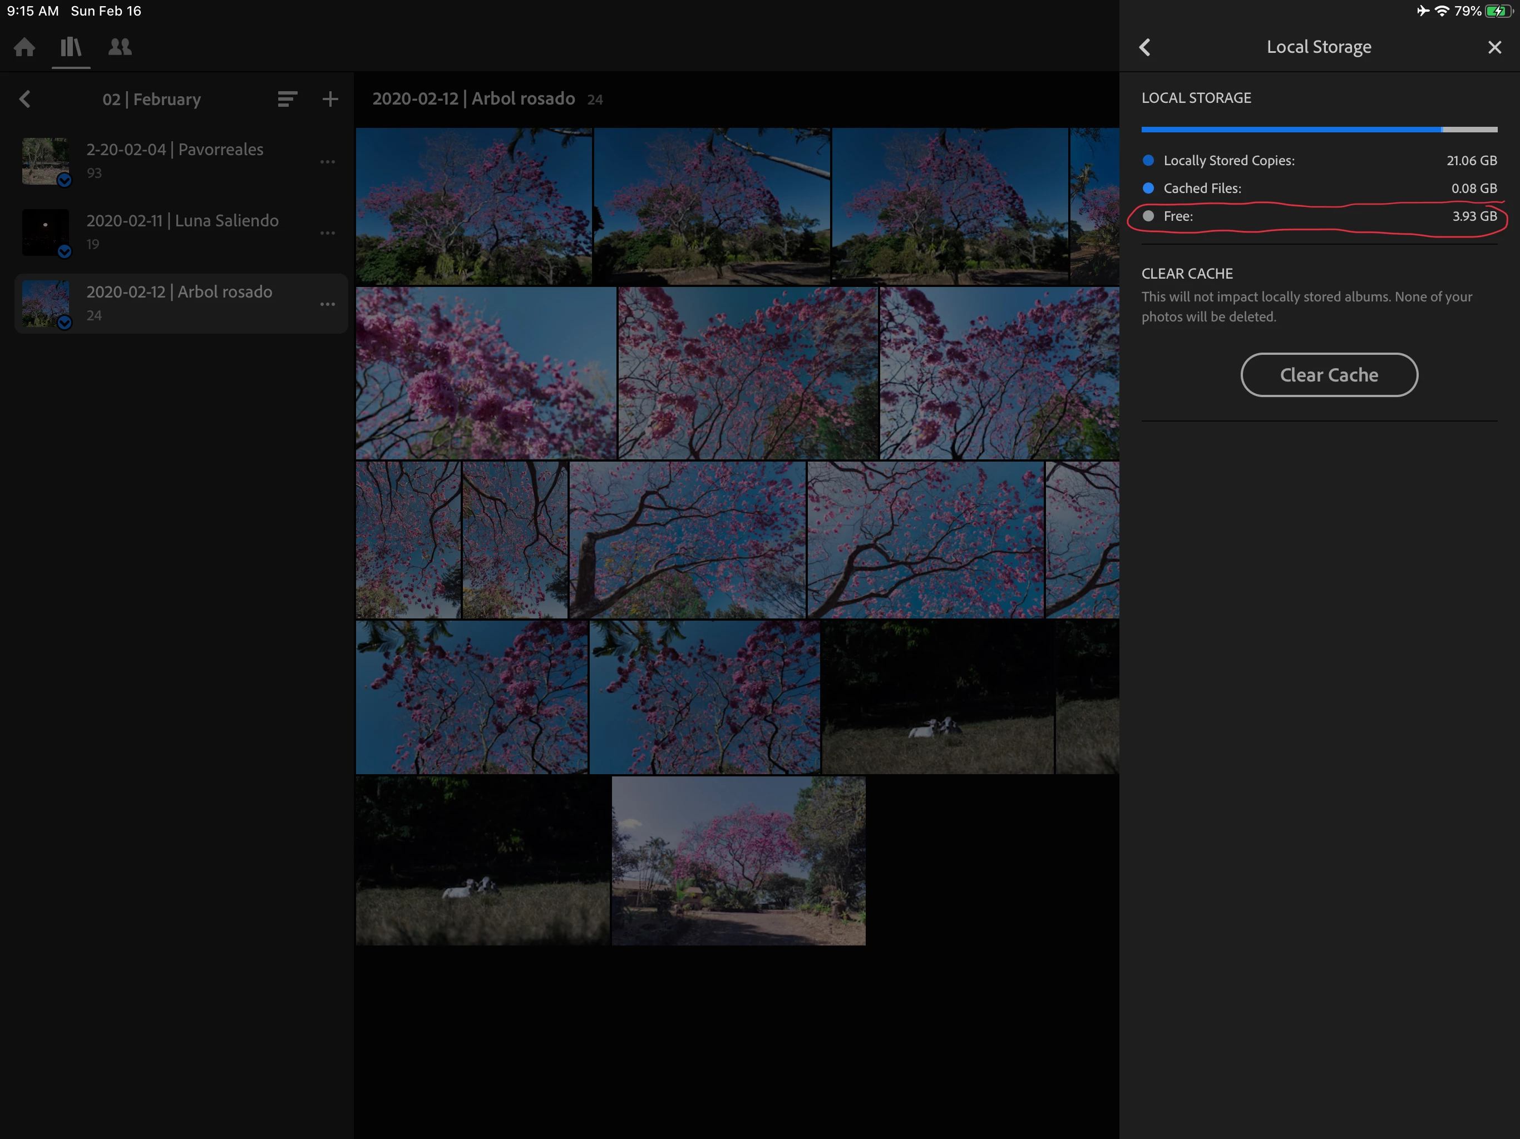Toggle offline badge on Luna Saliendo thumbnail
The width and height of the screenshot is (1520, 1139).
[x=65, y=251]
